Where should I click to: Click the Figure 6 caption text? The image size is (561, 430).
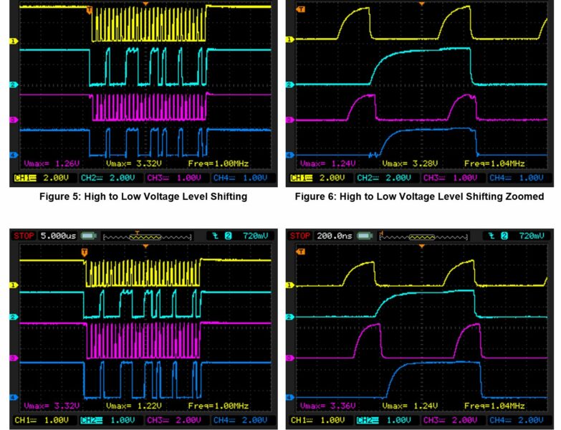click(x=422, y=197)
